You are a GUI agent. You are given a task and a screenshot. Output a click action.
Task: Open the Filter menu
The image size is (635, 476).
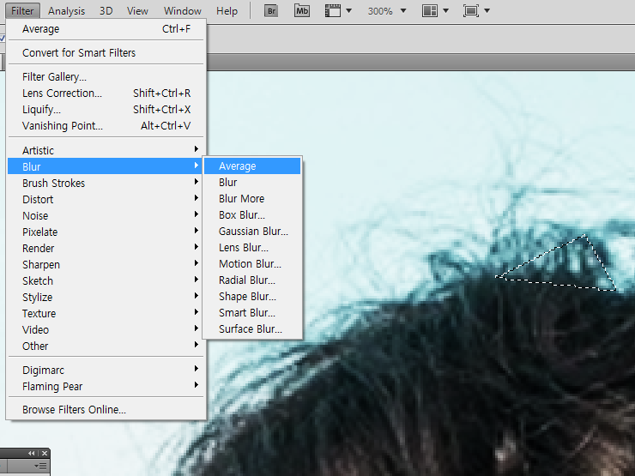pyautogui.click(x=22, y=11)
